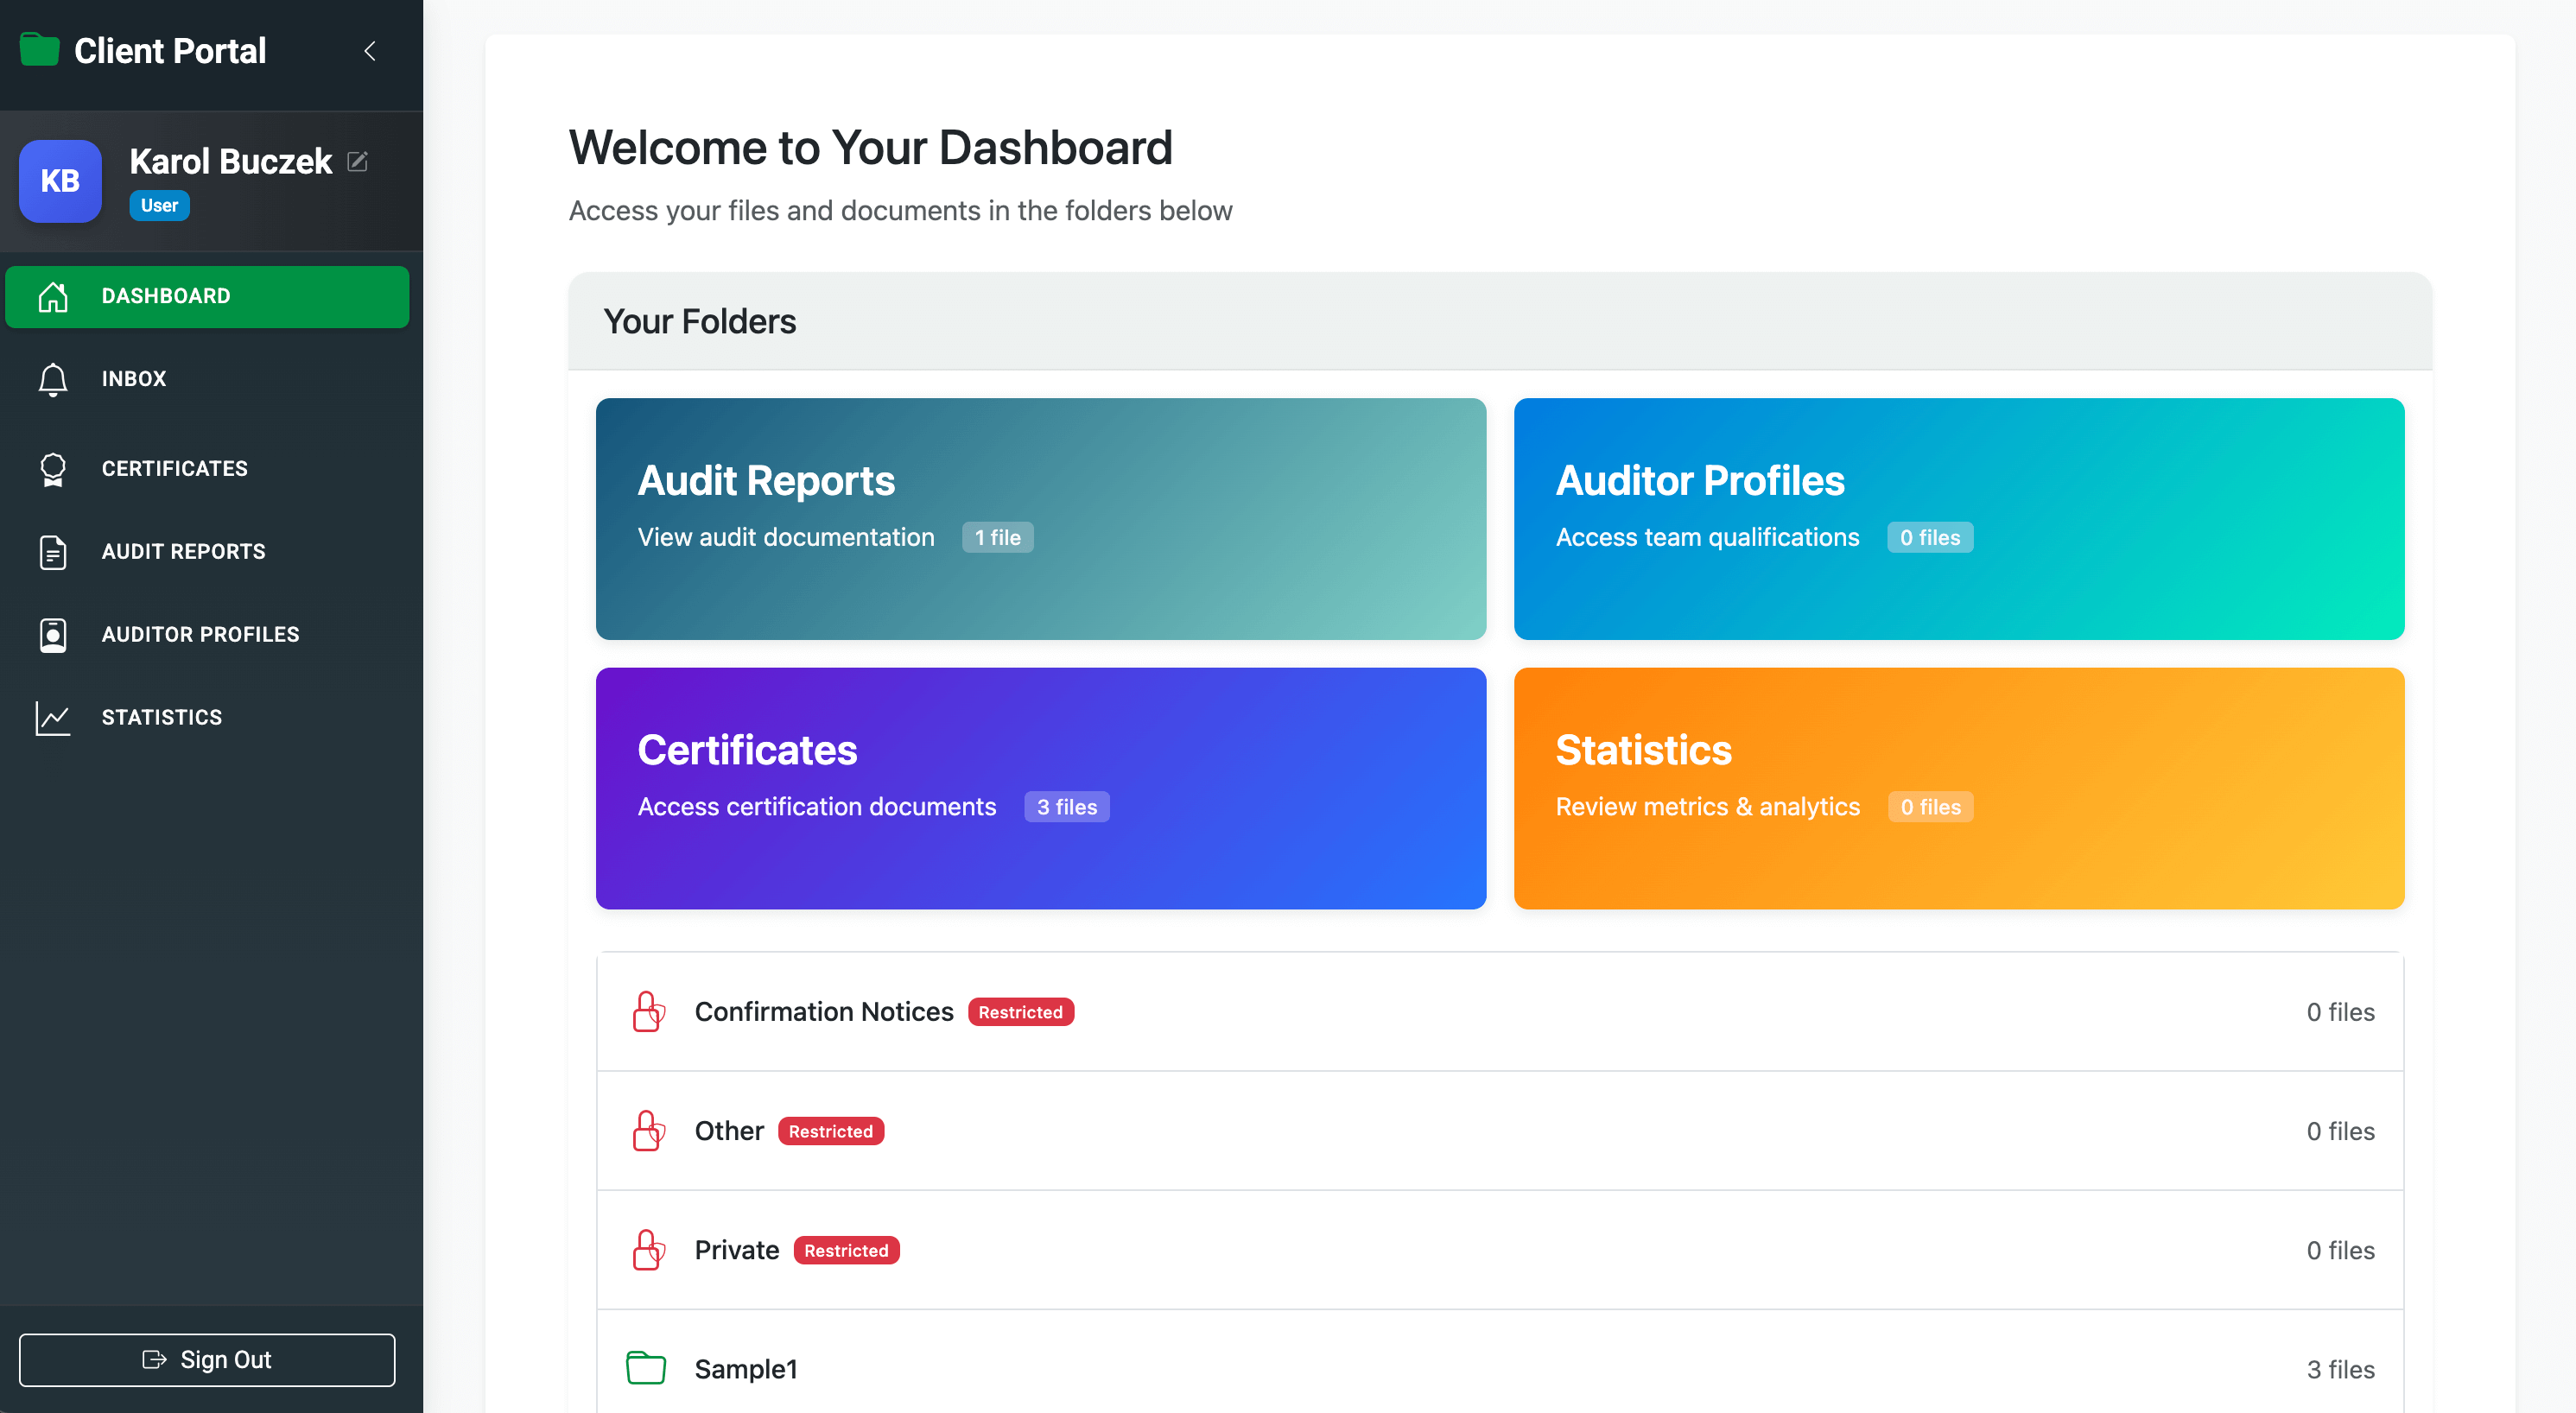Expand the Other restricted folder row

(x=1500, y=1130)
